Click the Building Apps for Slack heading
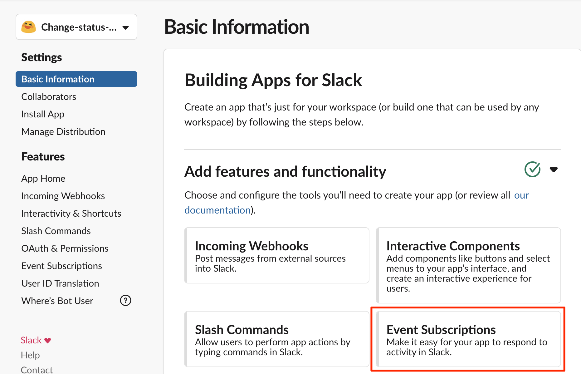The image size is (581, 374). [273, 80]
